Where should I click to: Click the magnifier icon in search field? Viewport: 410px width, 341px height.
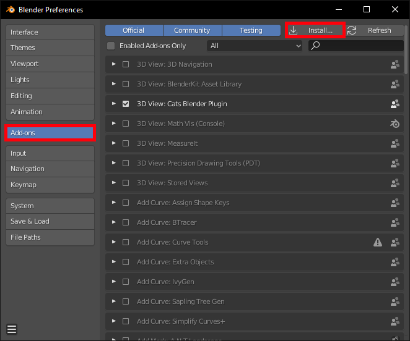(x=315, y=46)
